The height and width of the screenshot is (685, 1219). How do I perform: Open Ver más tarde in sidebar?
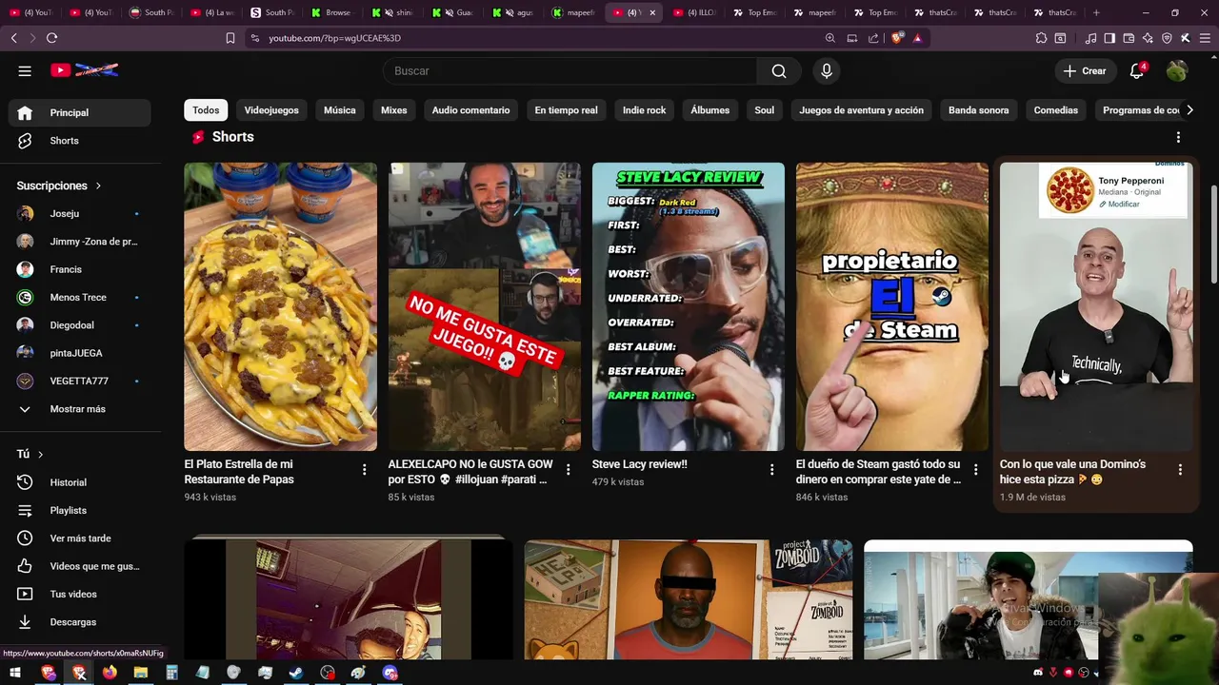click(x=80, y=538)
